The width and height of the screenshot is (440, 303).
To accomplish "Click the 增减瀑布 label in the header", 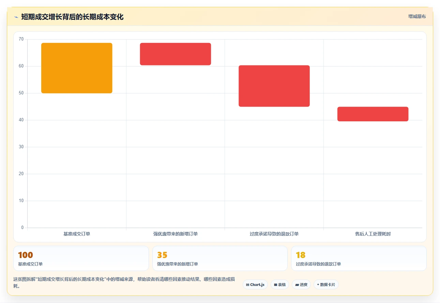I will [x=417, y=16].
